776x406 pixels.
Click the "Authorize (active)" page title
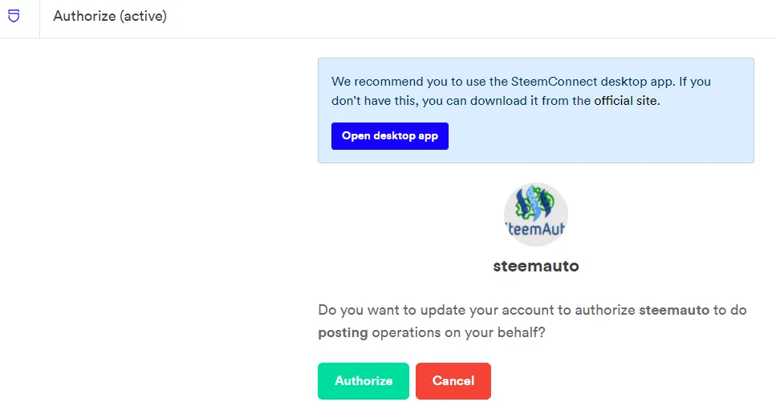coord(110,16)
